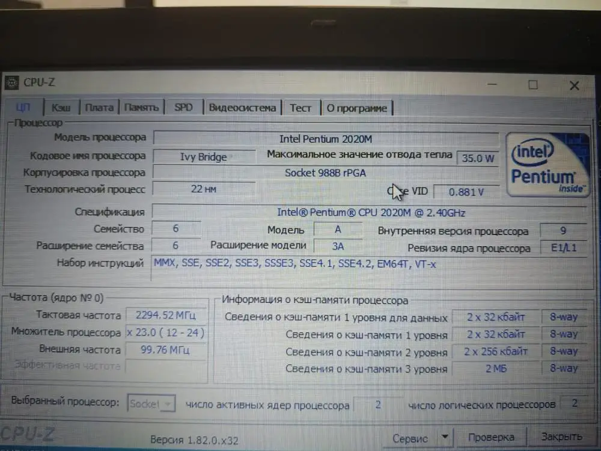Click the 2294.52 МГц clock frequency value
Viewport: 601px width, 451px height.
coord(166,315)
